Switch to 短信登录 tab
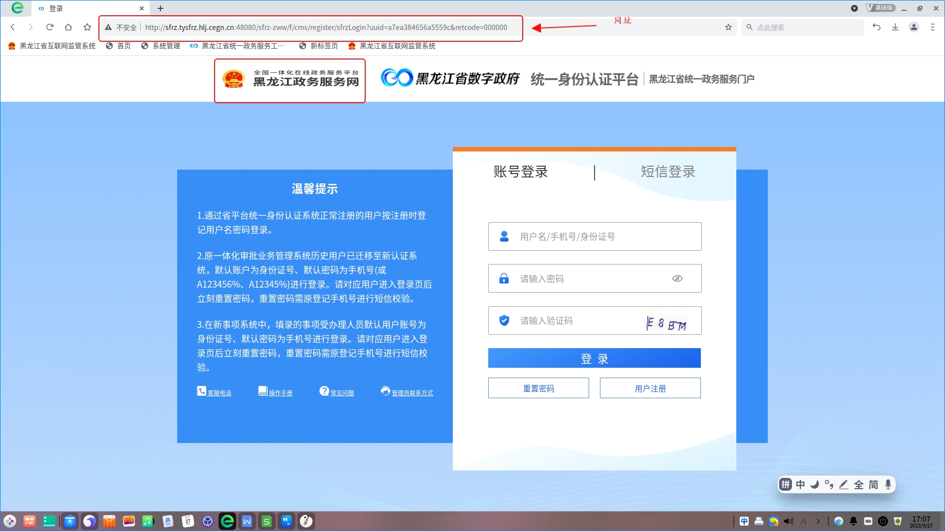Viewport: 945px width, 531px height. pyautogui.click(x=667, y=172)
